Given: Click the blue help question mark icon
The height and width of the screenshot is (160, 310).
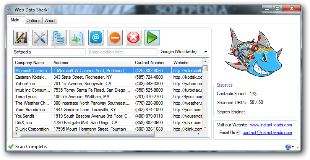Looking at the screenshot, I should 288,147.
